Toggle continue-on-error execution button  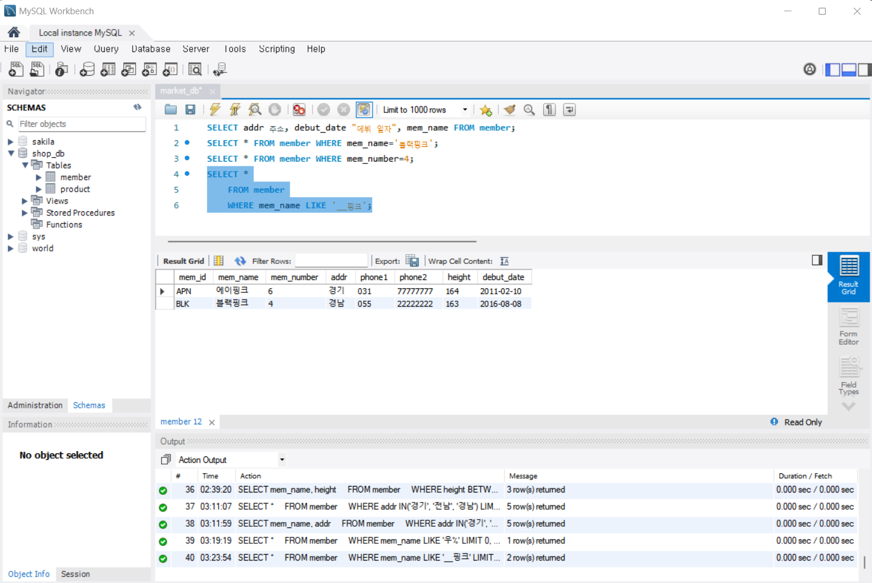click(x=299, y=109)
